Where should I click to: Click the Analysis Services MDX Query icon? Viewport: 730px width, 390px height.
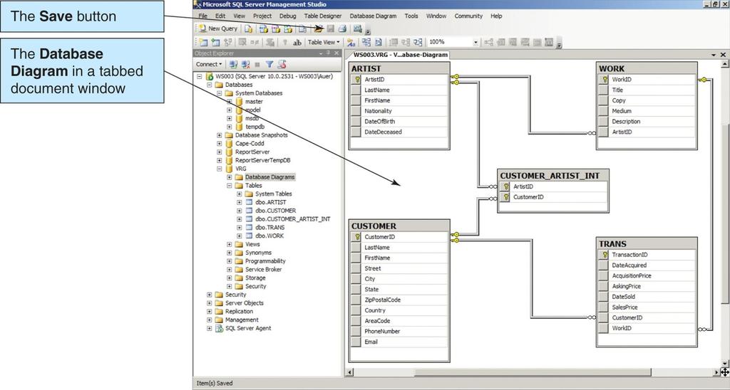[264, 28]
